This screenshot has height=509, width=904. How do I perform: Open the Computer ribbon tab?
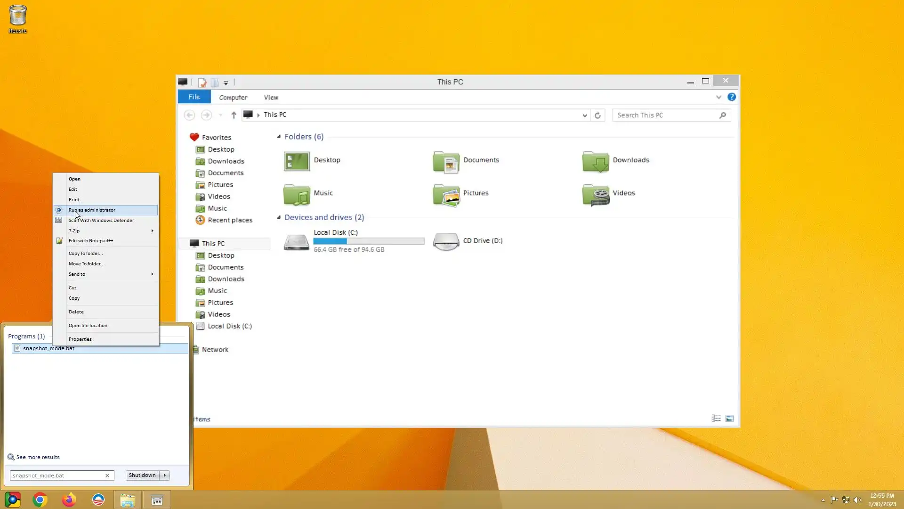click(x=233, y=98)
